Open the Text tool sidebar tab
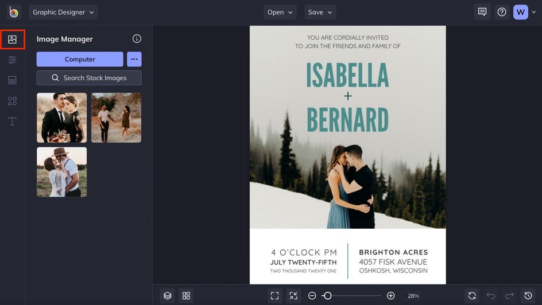This screenshot has width=542, height=305. tap(13, 122)
